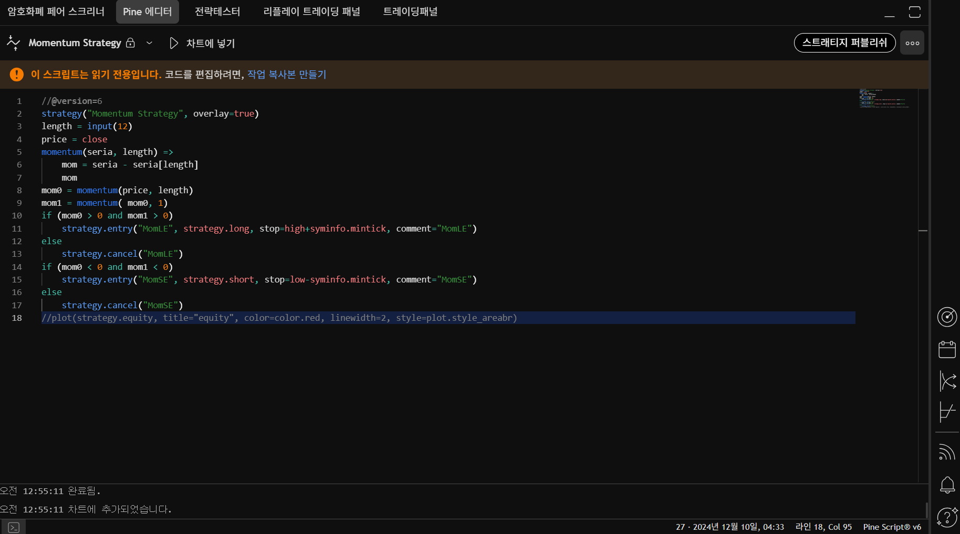
Task: Open the news feed broadcast icon
Action: 947,452
